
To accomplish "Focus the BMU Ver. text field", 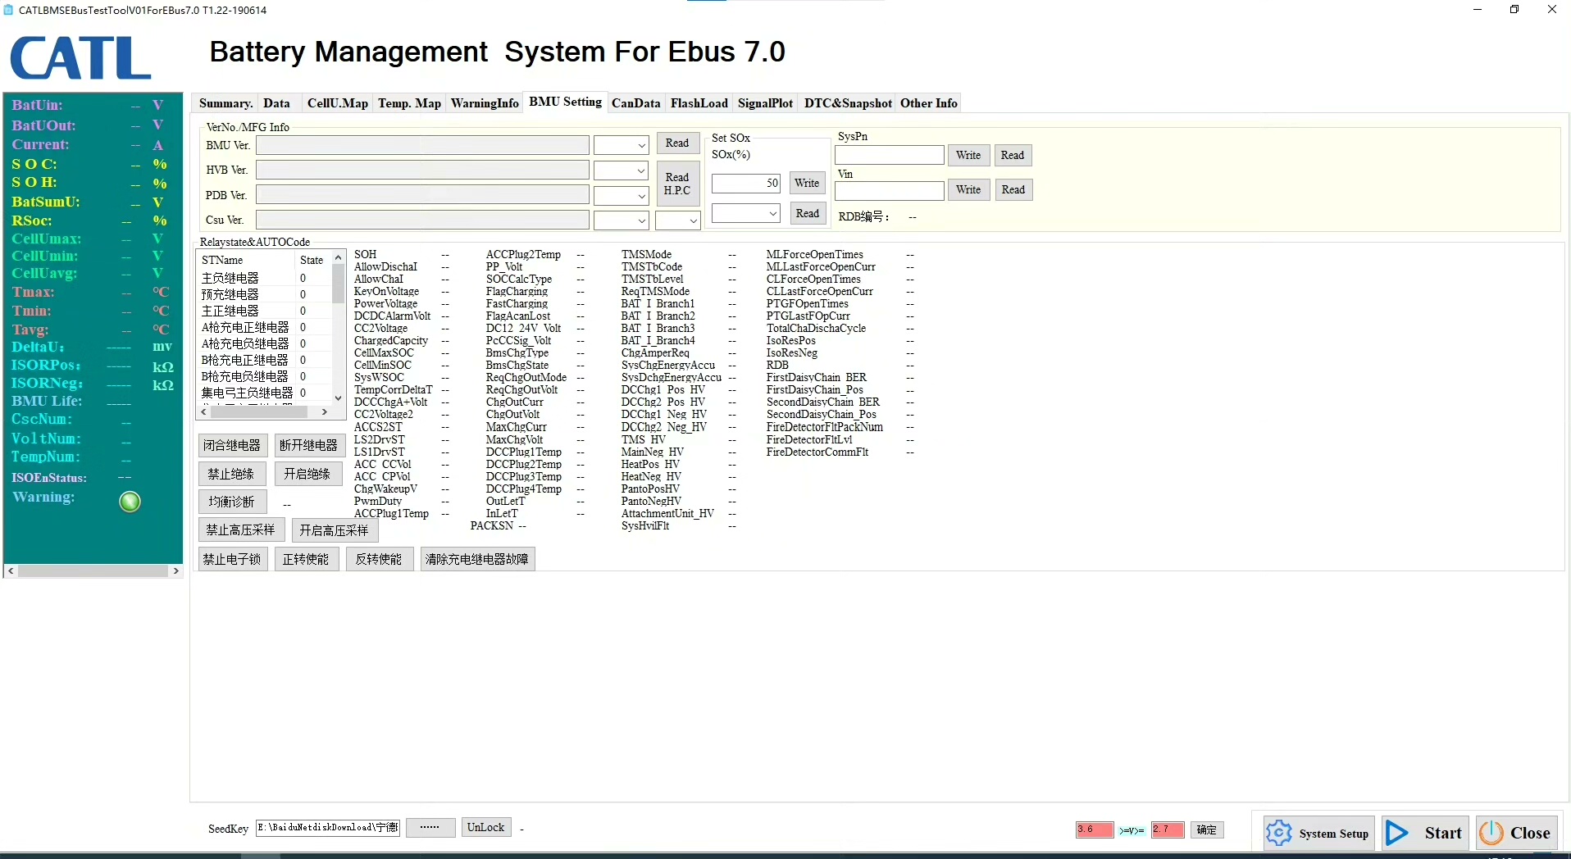I will [422, 146].
